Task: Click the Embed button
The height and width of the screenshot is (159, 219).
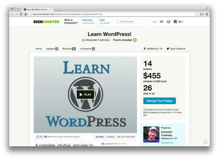Action: [110, 137]
